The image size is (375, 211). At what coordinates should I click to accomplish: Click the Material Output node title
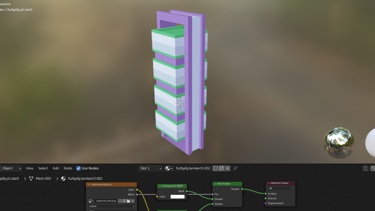tap(280, 183)
